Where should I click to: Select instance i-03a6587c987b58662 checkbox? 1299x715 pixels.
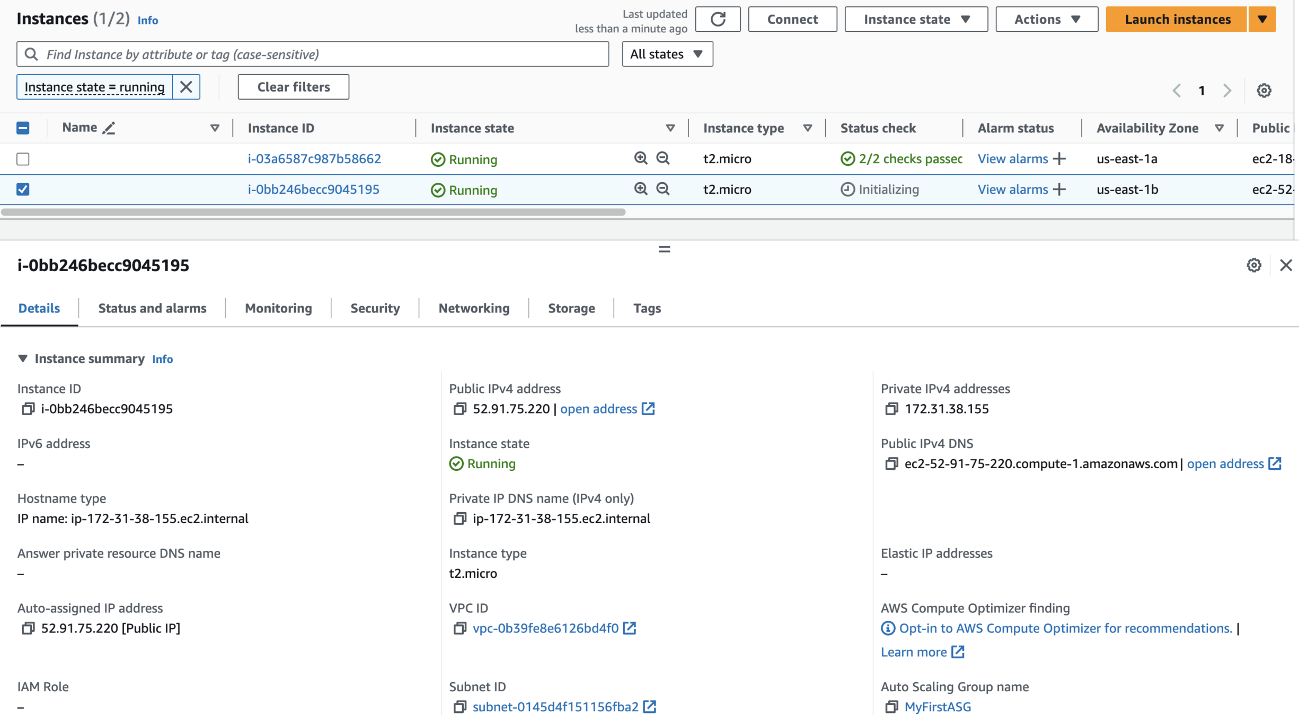click(x=23, y=159)
